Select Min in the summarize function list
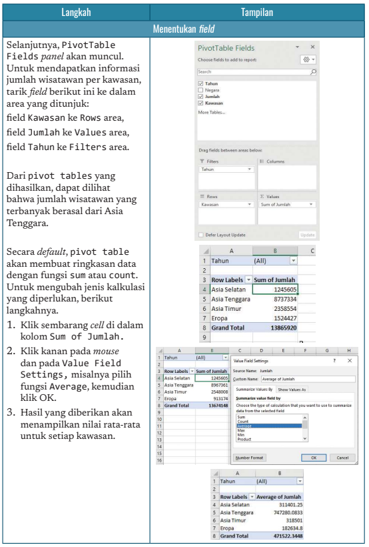Image resolution: width=369 pixels, height=547 pixels. point(269,435)
